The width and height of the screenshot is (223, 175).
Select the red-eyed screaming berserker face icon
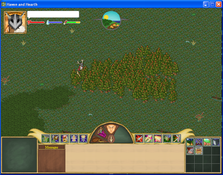(65, 139)
